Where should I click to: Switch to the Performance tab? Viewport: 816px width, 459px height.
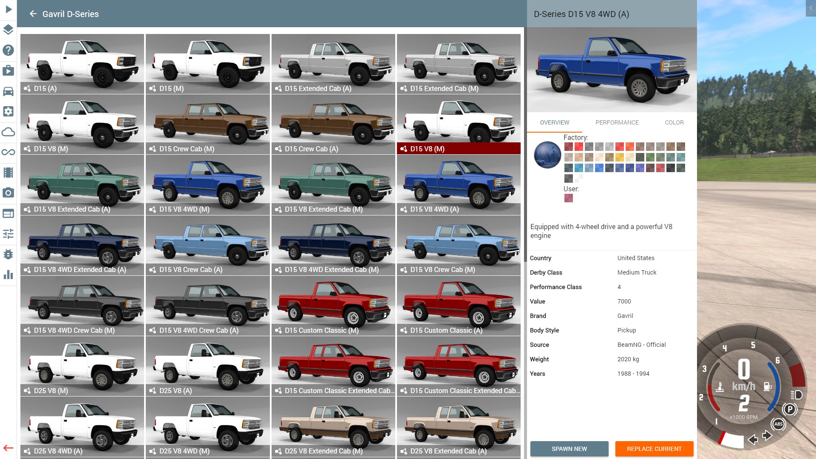coord(617,122)
